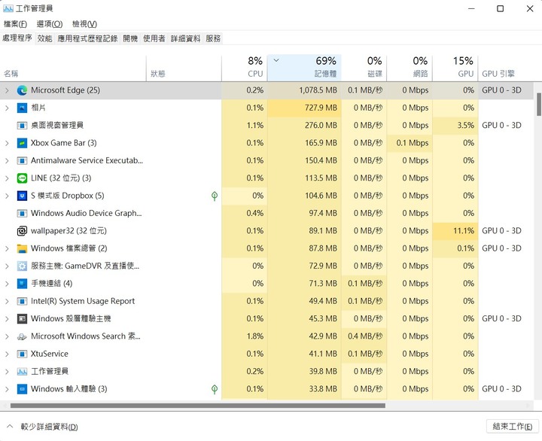Switch to the 服務 tab

tap(213, 38)
